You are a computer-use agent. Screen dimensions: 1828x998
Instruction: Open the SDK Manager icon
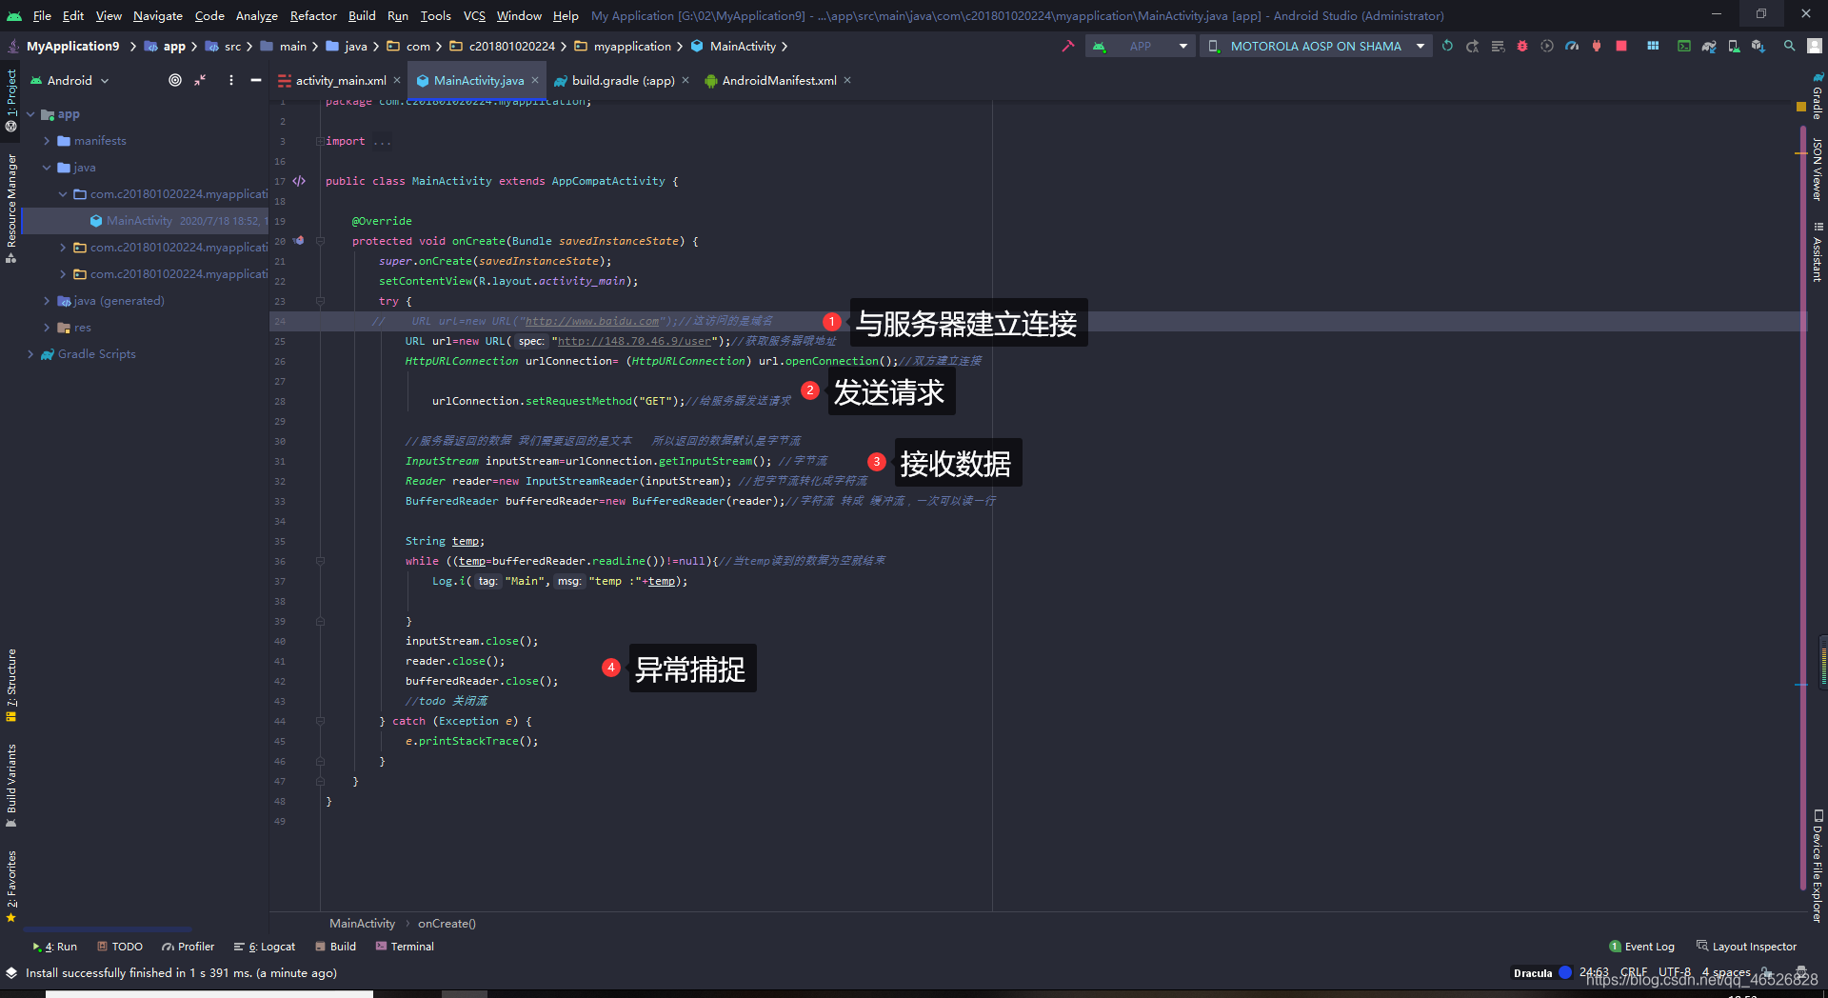1758,46
